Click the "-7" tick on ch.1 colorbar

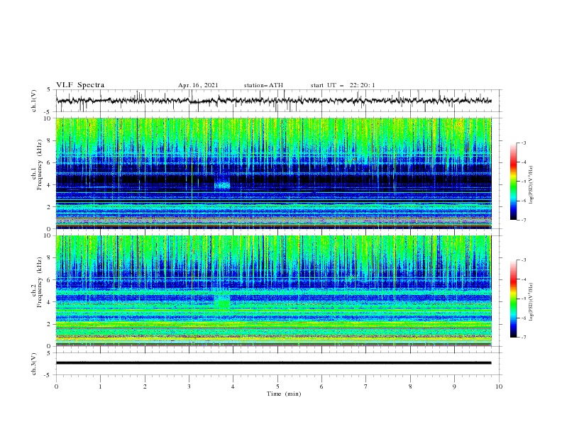523,220
